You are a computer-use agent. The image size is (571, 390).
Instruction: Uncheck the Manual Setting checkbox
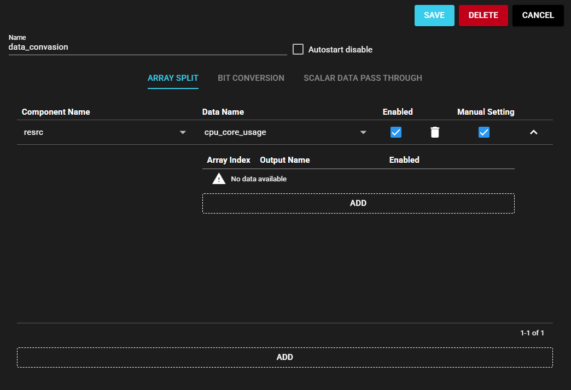click(x=484, y=132)
